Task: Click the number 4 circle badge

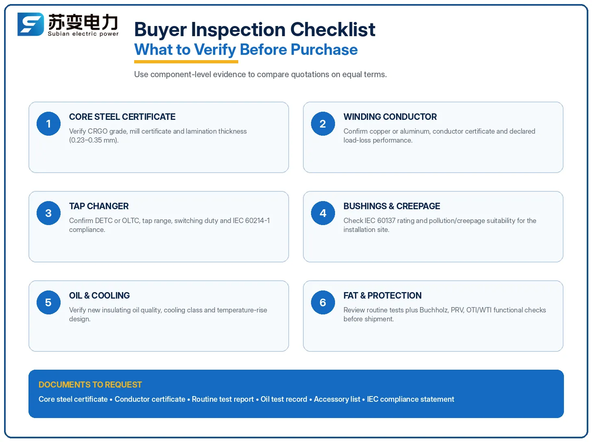Action: (x=323, y=213)
